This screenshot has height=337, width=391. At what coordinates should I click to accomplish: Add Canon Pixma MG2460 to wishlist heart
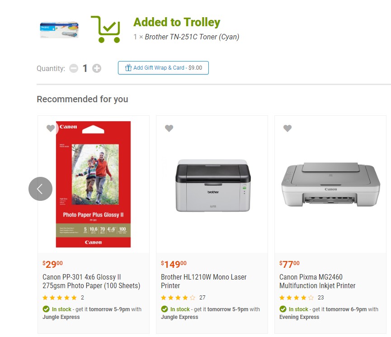point(287,128)
